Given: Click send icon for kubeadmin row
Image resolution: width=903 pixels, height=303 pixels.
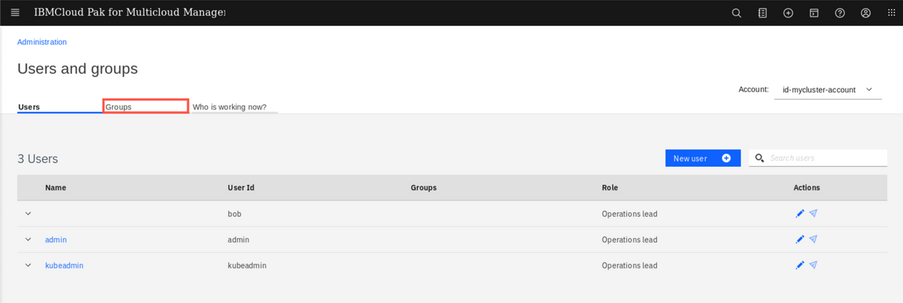Looking at the screenshot, I should pos(813,265).
